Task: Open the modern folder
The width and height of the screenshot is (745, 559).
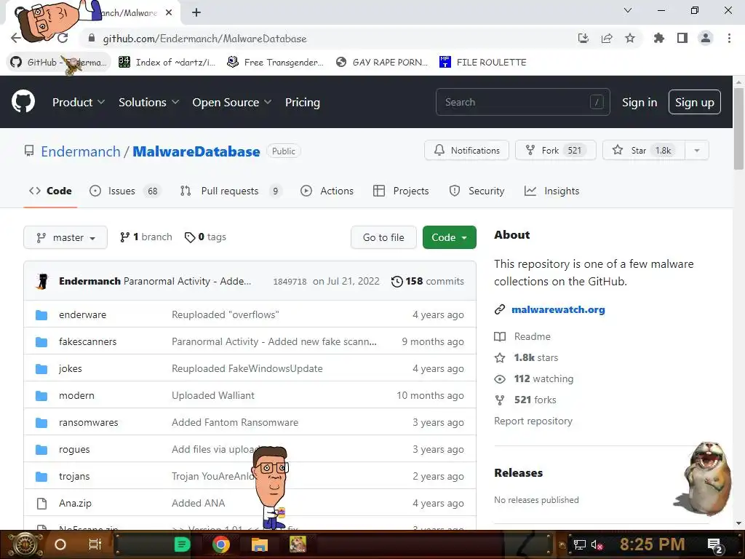Action: pyautogui.click(x=76, y=395)
